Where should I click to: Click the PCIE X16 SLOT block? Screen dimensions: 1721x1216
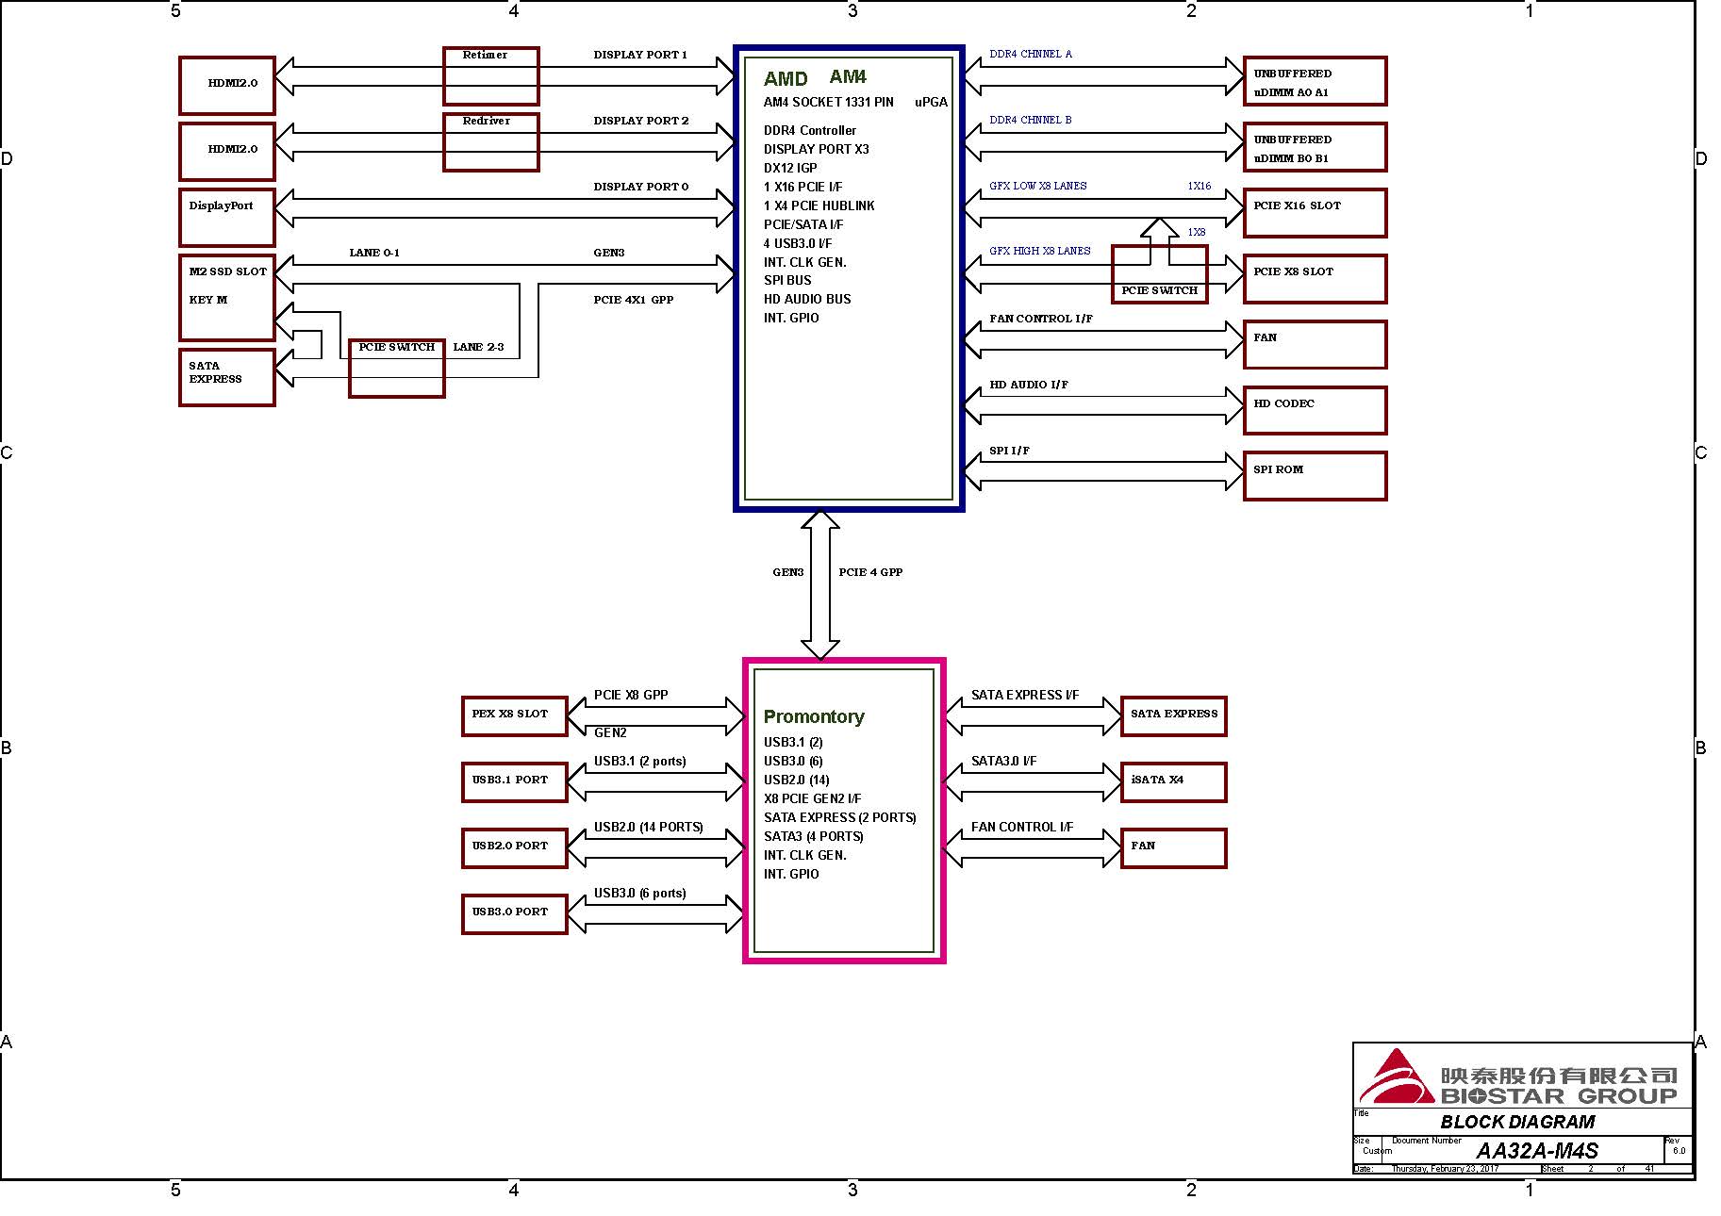1316,213
